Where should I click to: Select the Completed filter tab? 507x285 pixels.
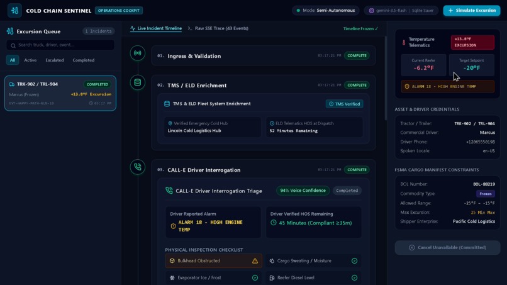[84, 60]
